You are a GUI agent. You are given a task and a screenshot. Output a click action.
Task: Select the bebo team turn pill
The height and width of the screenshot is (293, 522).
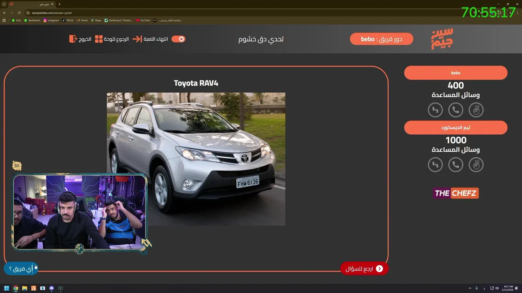[x=381, y=39]
